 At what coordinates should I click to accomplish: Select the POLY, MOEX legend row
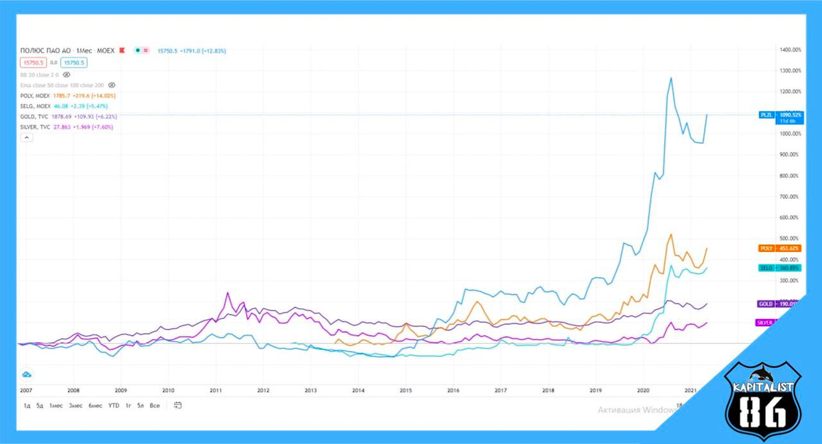[68, 96]
